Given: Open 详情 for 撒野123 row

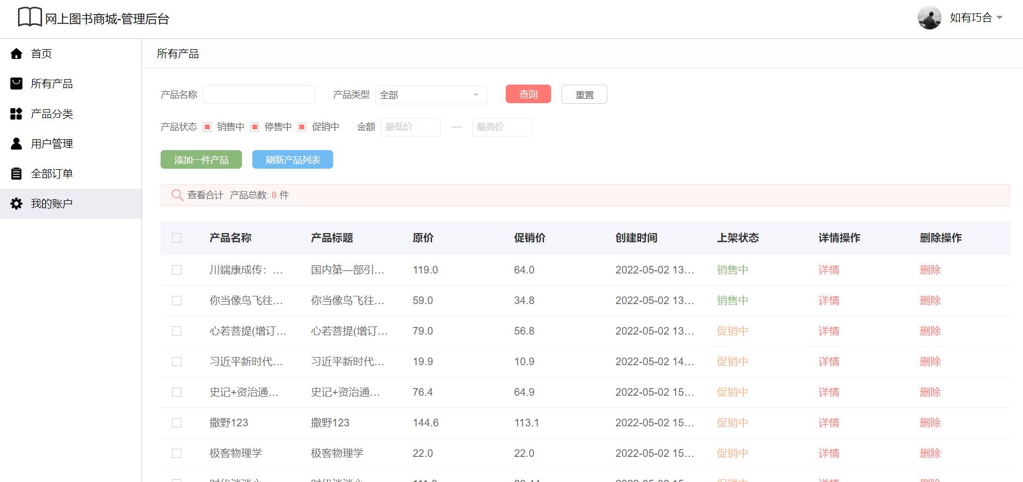Looking at the screenshot, I should tap(829, 423).
